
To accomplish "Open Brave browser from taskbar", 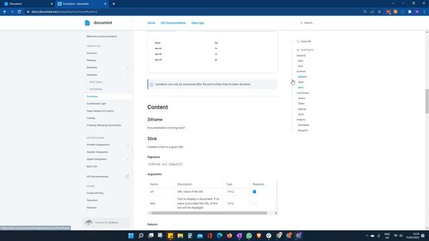I will (259, 236).
